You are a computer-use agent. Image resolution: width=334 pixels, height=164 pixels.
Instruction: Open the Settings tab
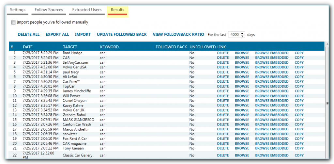18,10
